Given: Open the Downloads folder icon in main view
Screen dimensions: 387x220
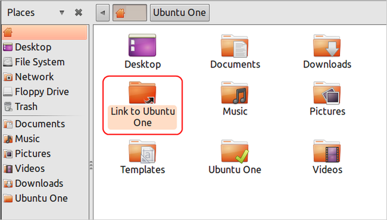Looking at the screenshot, I should (x=327, y=46).
